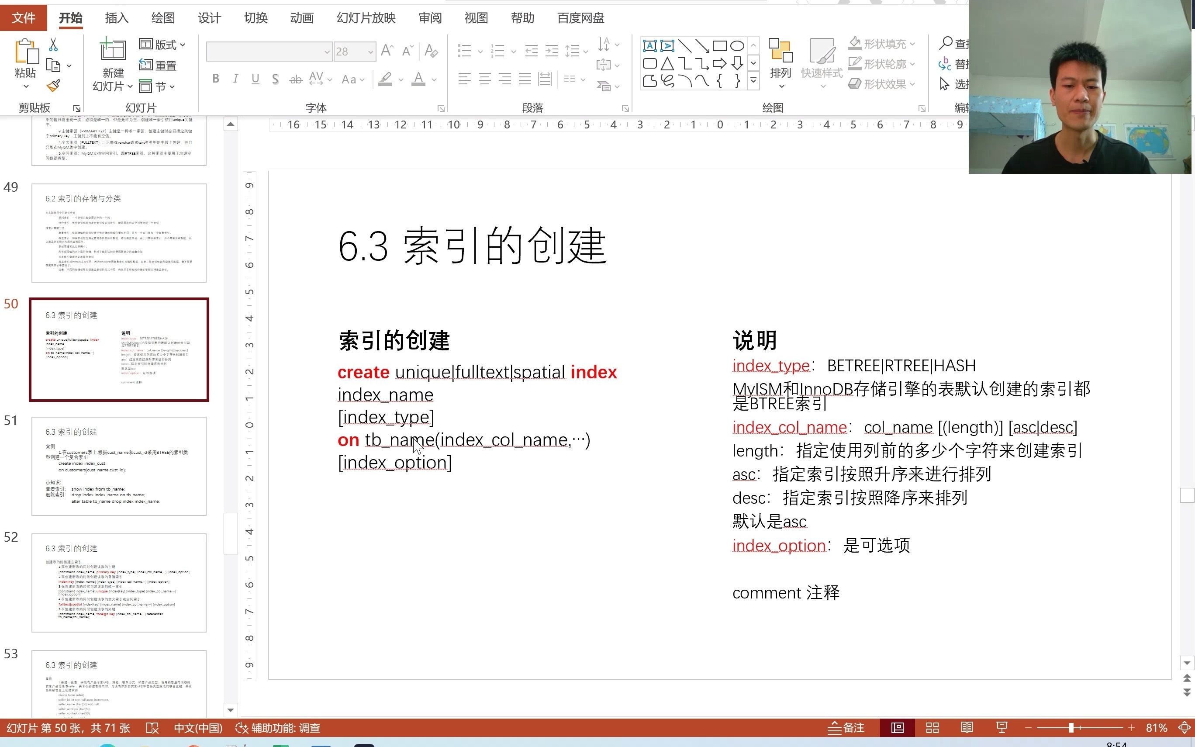Select slide 49 thumbnail
The image size is (1195, 747).
tap(119, 233)
